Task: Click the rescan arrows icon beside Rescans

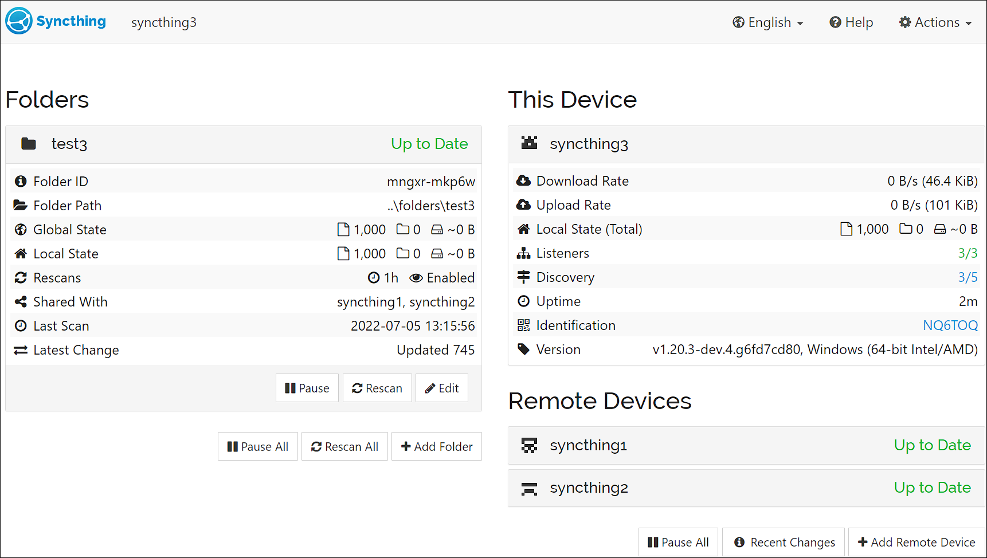Action: point(21,277)
